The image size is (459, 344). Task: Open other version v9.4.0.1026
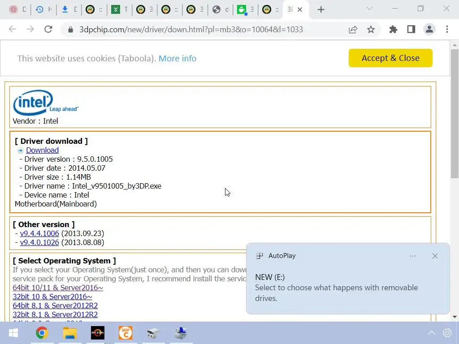pos(39,242)
